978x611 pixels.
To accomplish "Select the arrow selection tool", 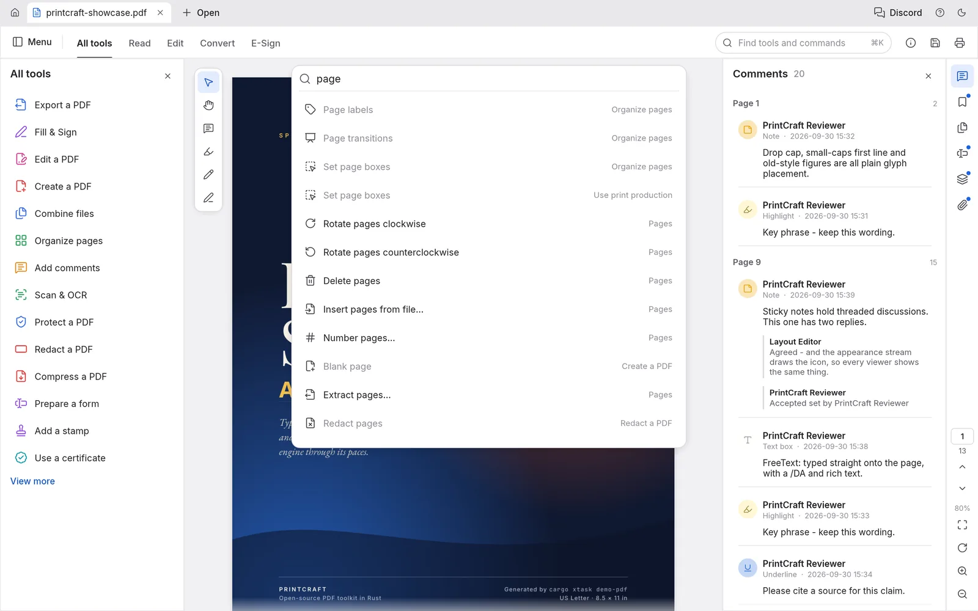I will (x=208, y=82).
